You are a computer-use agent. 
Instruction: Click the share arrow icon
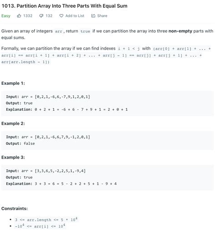tap(93, 16)
